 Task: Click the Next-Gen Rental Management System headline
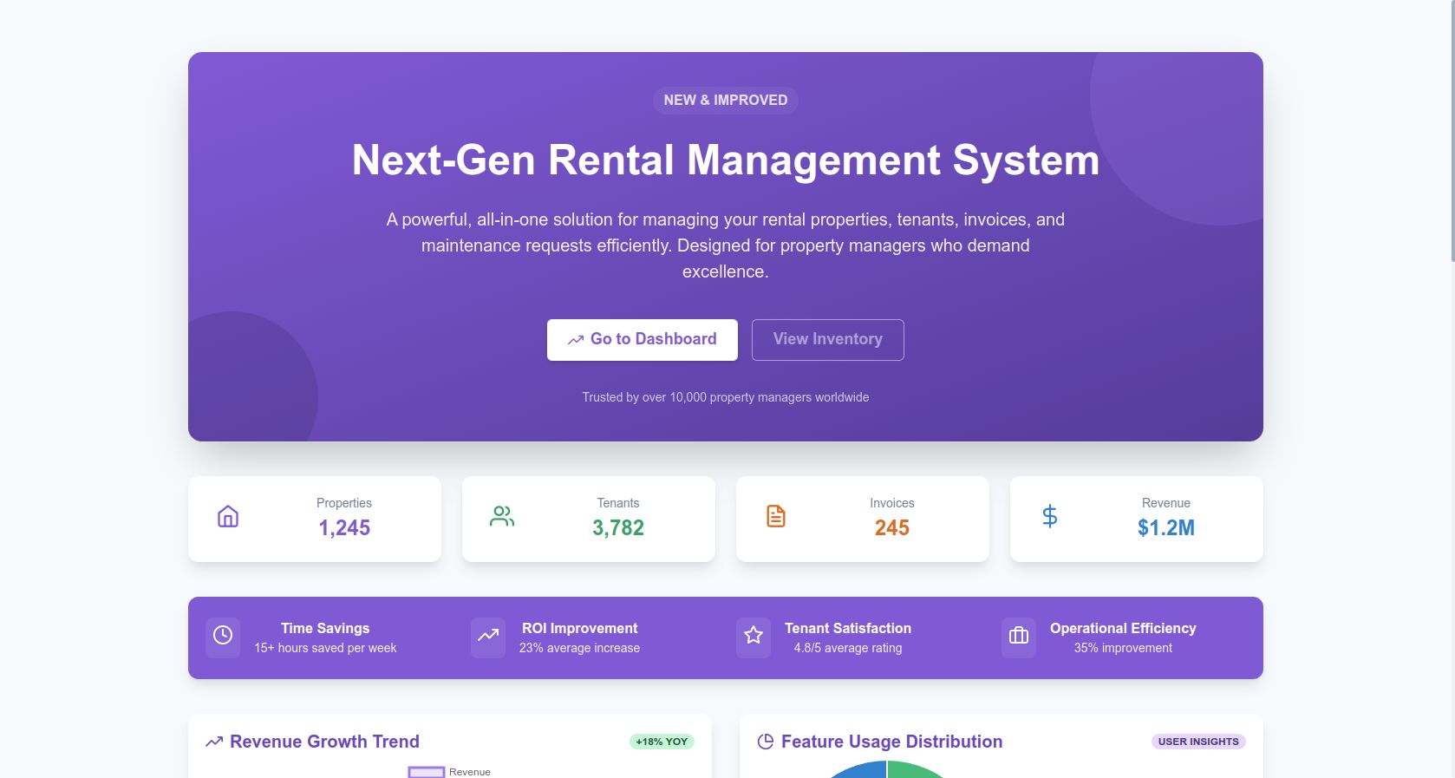pyautogui.click(x=726, y=160)
